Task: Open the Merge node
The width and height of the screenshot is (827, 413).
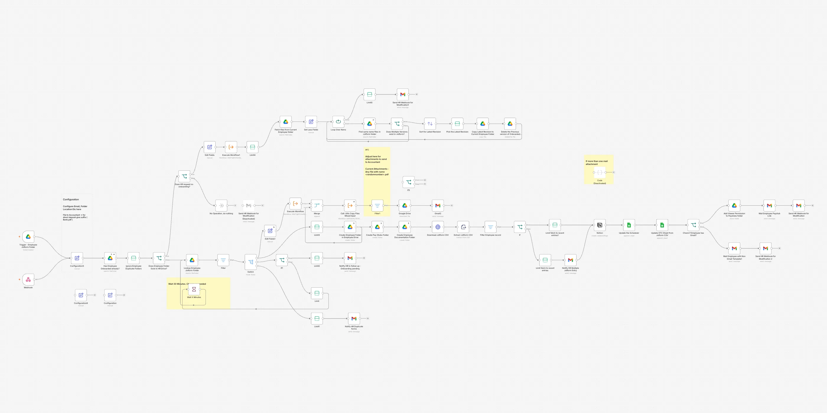Action: [x=317, y=206]
